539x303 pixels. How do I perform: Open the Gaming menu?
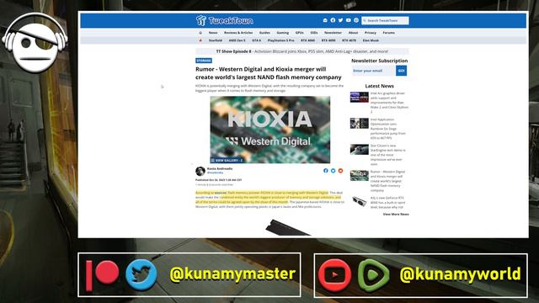tap(283, 33)
